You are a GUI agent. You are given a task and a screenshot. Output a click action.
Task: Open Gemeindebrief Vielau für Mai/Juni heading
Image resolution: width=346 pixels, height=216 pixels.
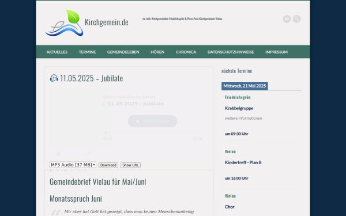98,182
